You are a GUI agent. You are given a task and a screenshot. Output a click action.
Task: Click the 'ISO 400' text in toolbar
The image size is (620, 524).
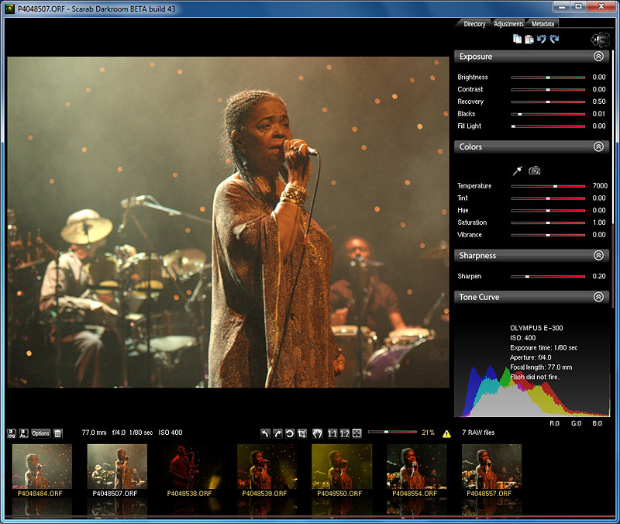(170, 433)
